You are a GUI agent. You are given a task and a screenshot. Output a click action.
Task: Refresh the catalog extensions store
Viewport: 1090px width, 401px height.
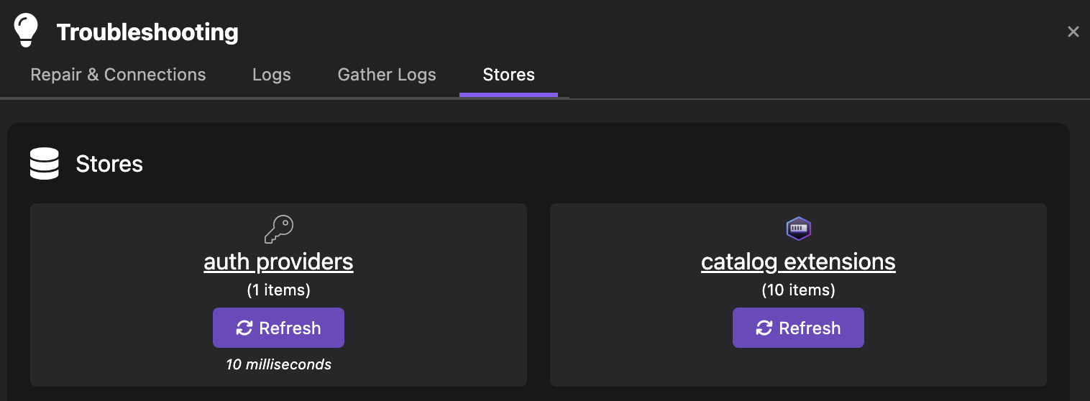[798, 328]
